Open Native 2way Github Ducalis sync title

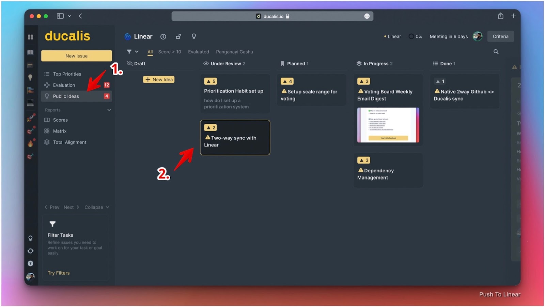point(464,95)
